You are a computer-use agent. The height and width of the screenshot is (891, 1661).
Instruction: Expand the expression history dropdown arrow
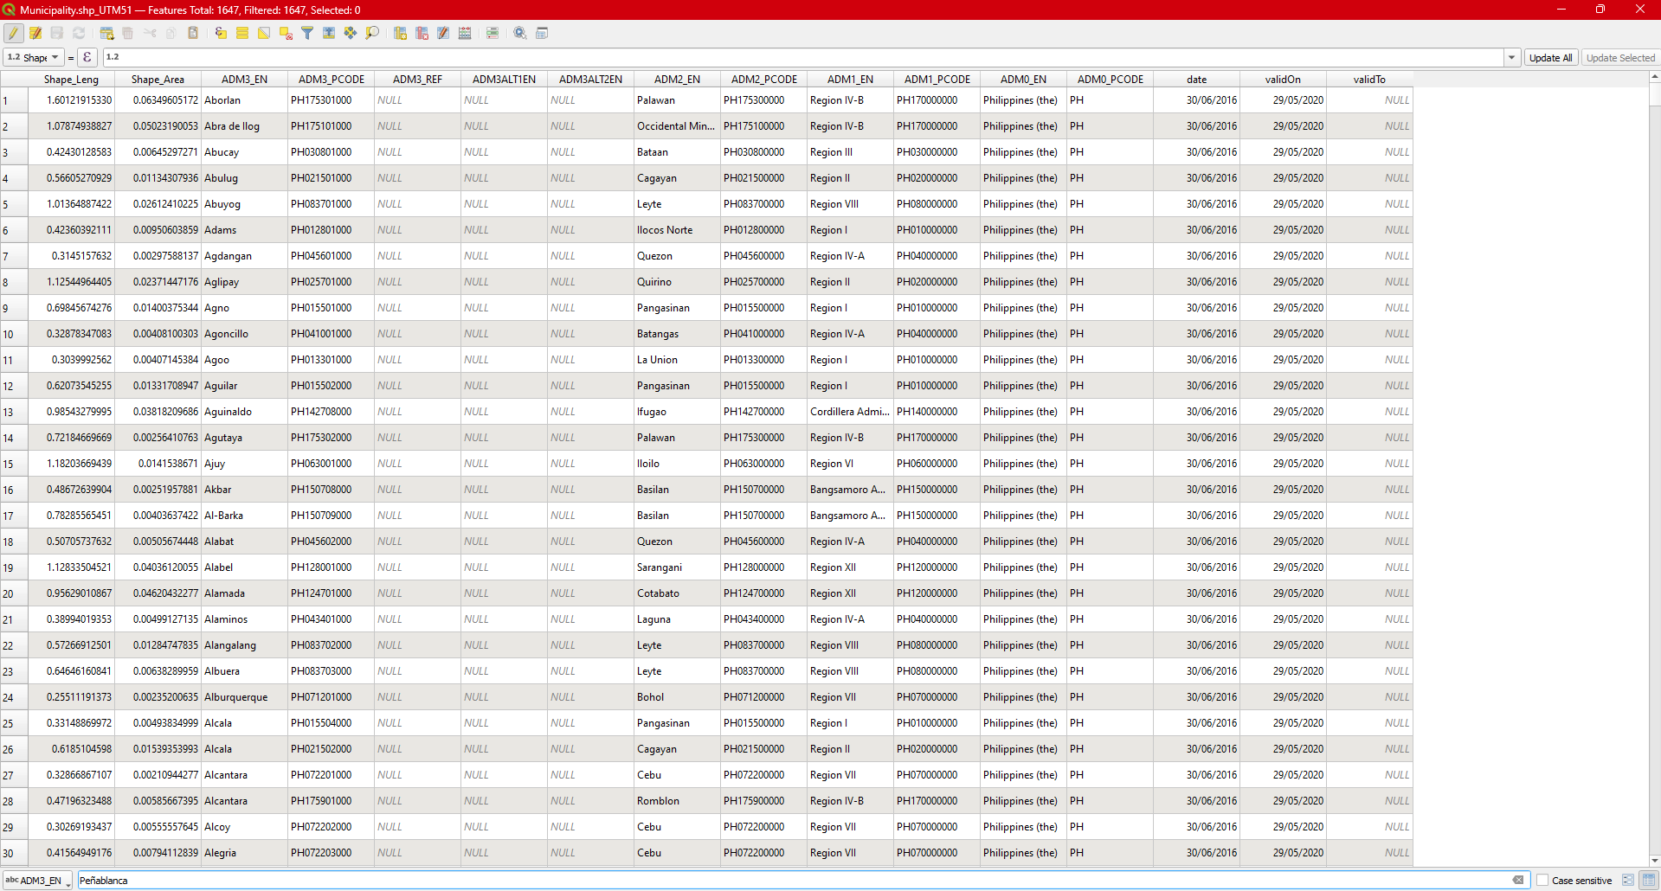[1511, 58]
